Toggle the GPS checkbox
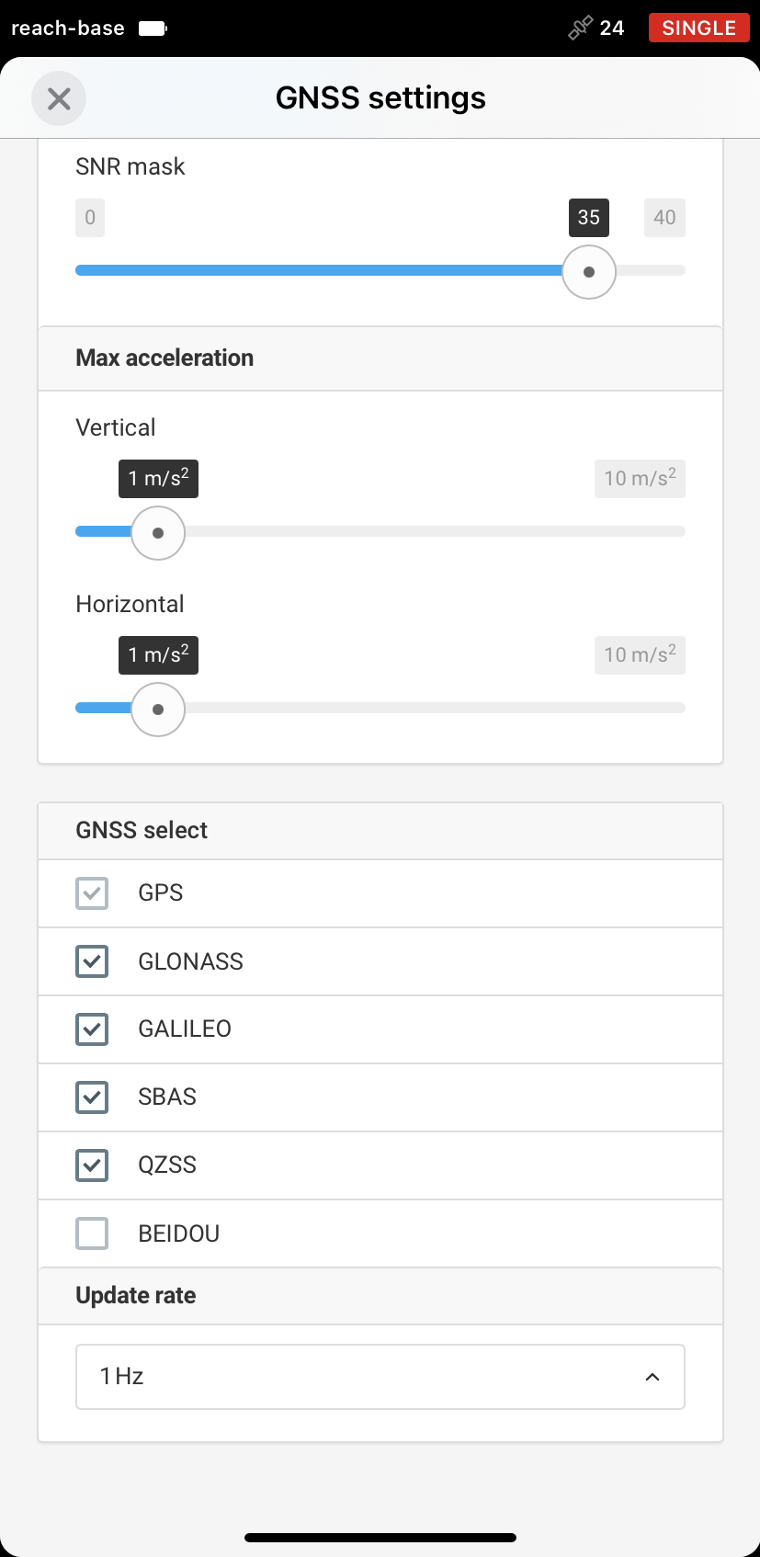Screen dimensions: 760x1557 click(92, 893)
